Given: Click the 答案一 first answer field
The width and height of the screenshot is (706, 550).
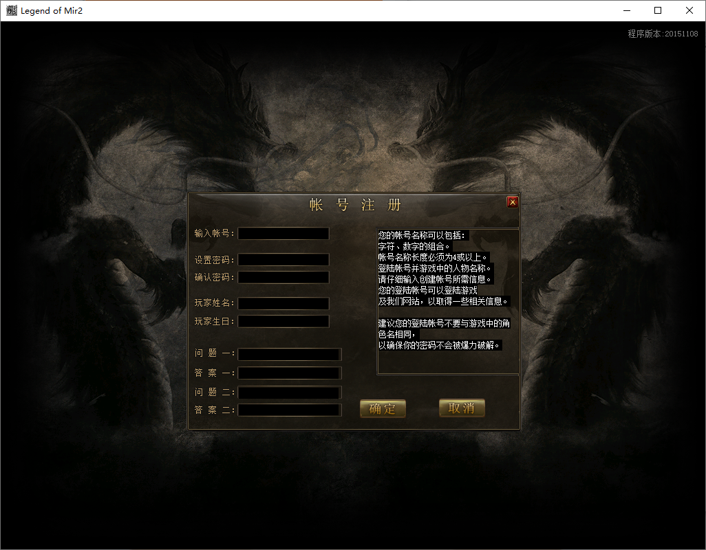Looking at the screenshot, I should click(289, 373).
